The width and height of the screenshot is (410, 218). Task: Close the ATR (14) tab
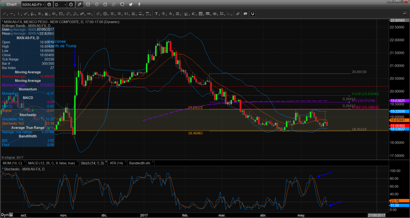coord(126,162)
